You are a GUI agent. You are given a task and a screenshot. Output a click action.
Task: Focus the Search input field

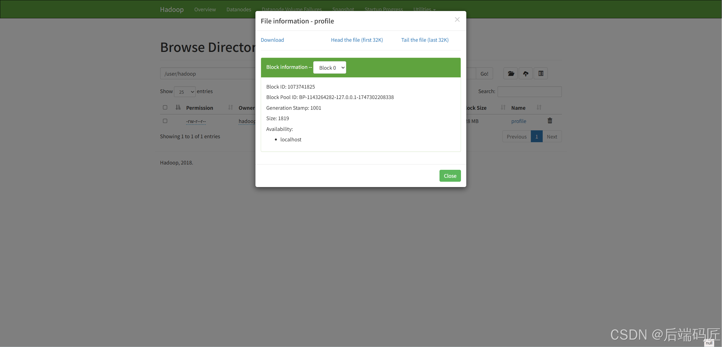tap(529, 92)
